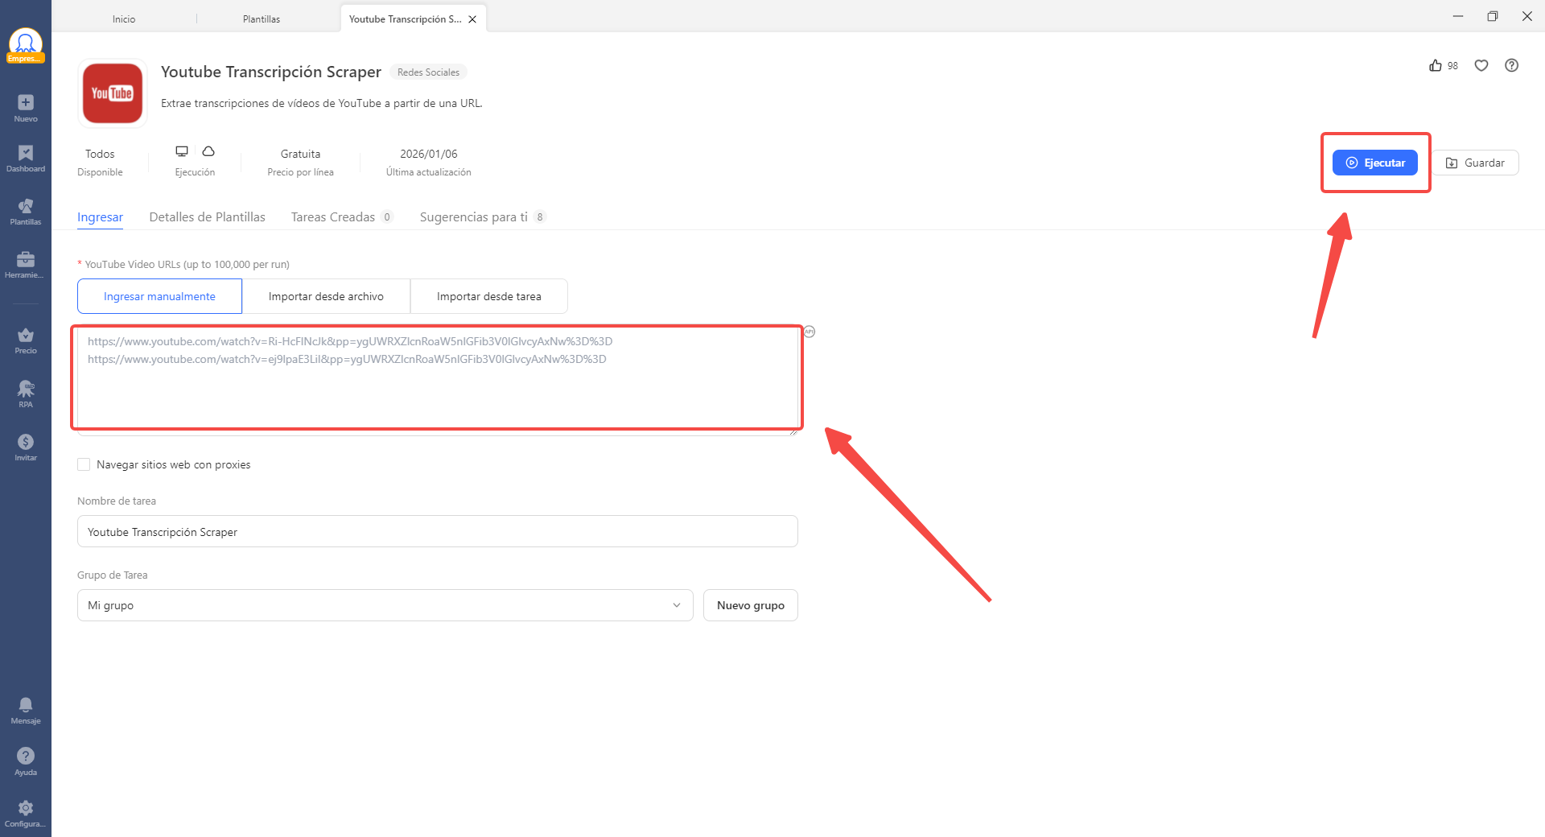The height and width of the screenshot is (837, 1545).
Task: Open Mensaje notifications in sidebar
Action: point(26,708)
